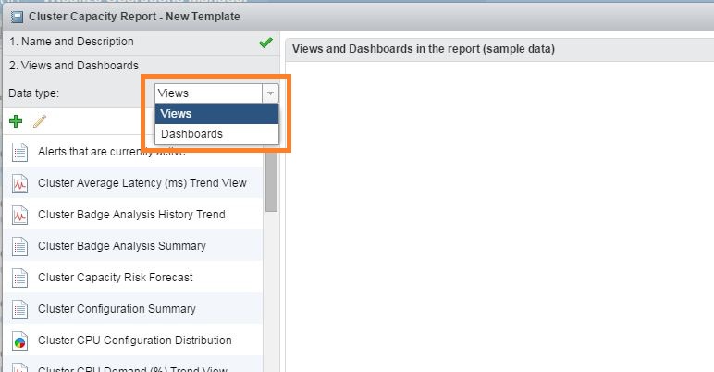Click the Cluster Configuration Summary list icon
This screenshot has height=372, width=714.
tap(20, 309)
